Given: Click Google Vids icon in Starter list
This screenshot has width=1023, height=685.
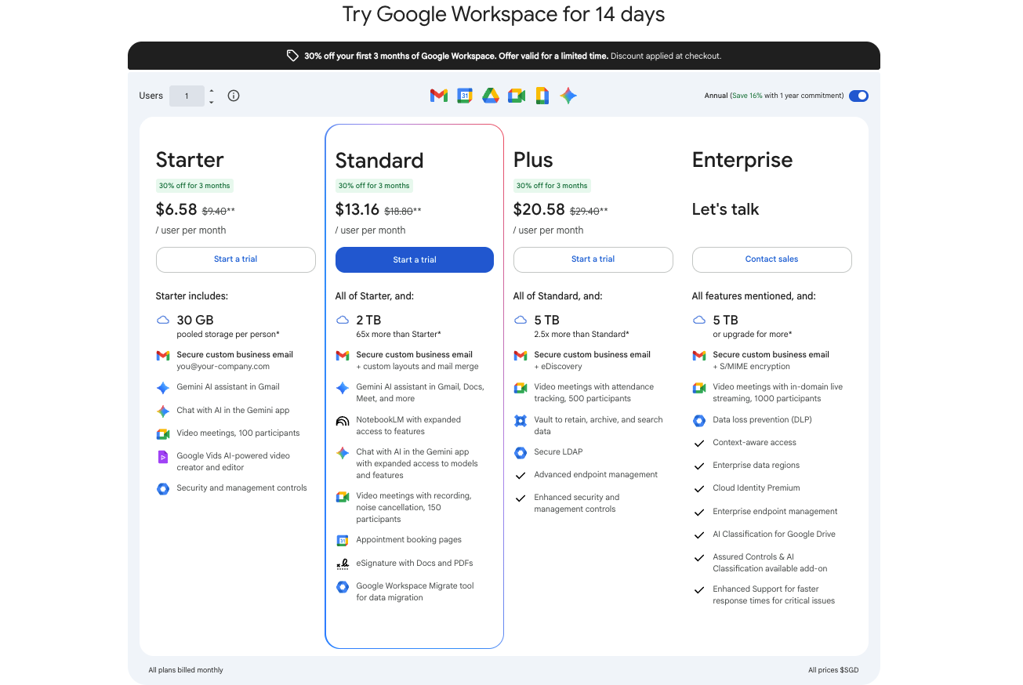Looking at the screenshot, I should (x=163, y=456).
